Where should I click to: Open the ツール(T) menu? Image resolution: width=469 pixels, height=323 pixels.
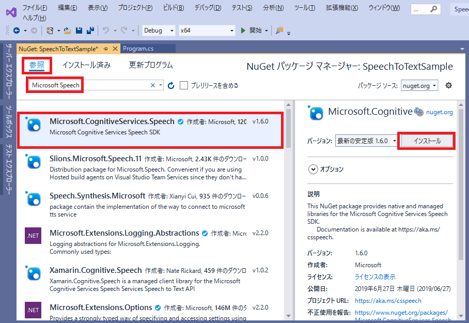coord(305,8)
